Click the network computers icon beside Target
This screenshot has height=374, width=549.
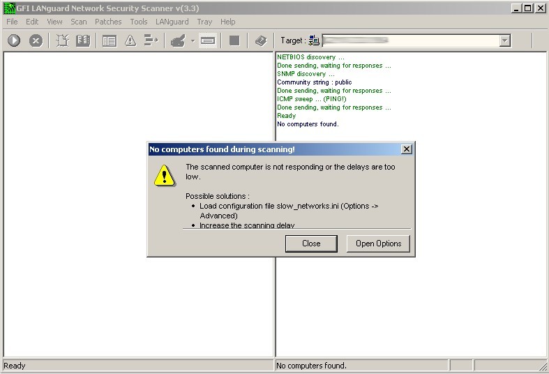pyautogui.click(x=314, y=40)
